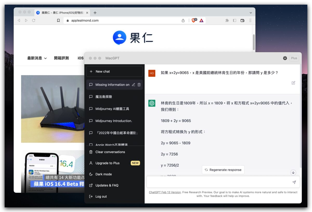
Task: Delete the Missing Information chat with trash icon
Action: [x=139, y=85]
